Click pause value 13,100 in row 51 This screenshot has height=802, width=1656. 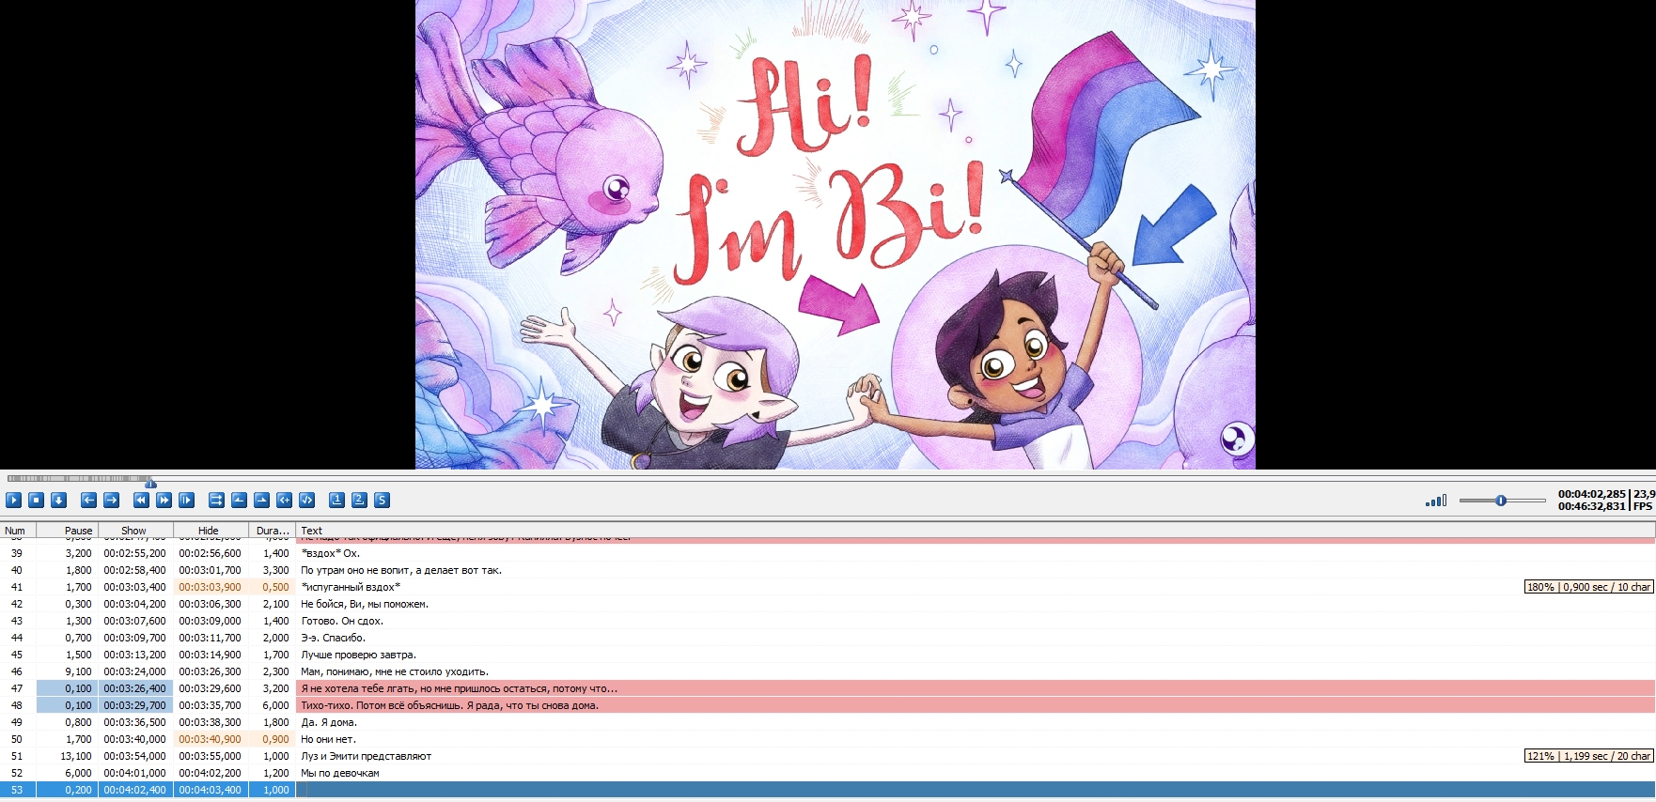point(76,756)
